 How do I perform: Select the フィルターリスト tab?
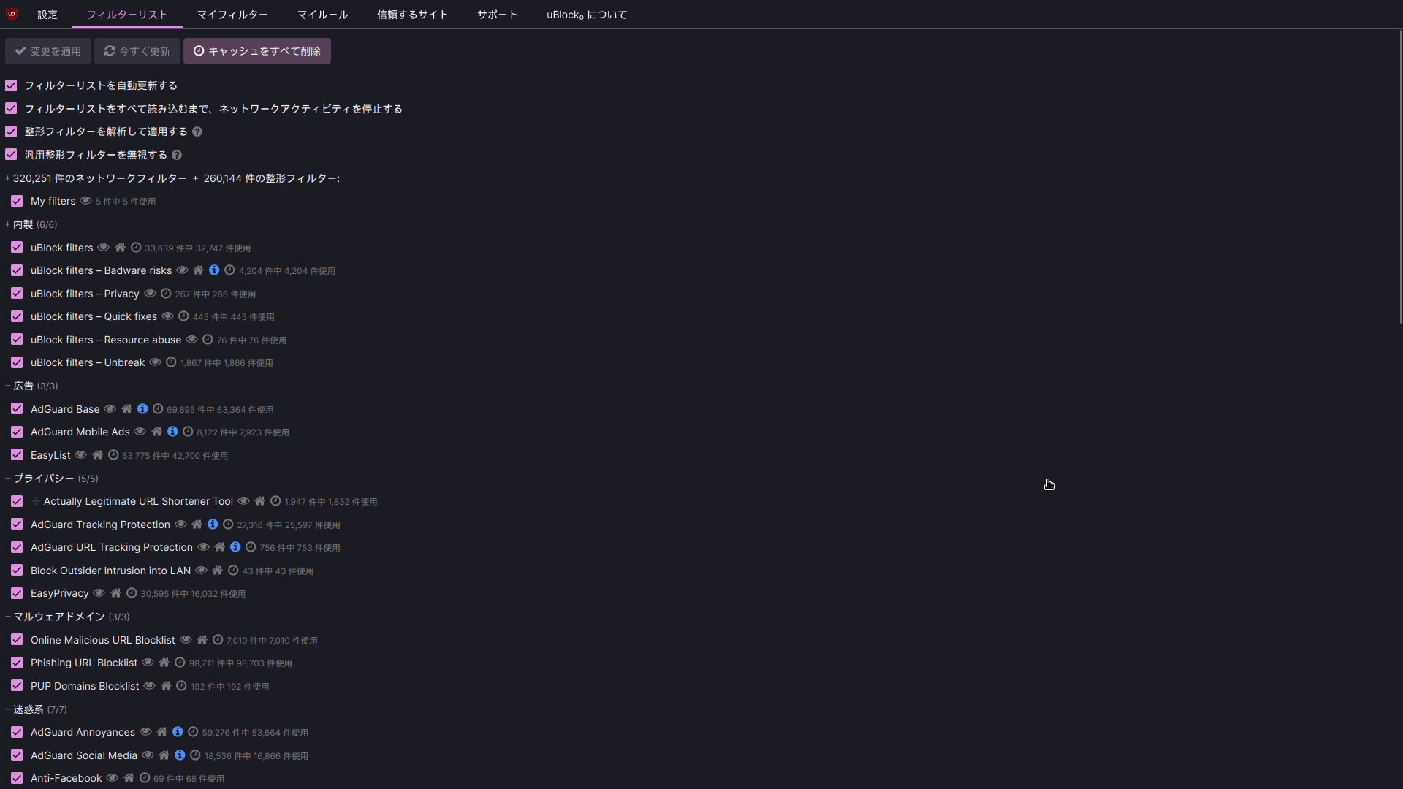(127, 15)
